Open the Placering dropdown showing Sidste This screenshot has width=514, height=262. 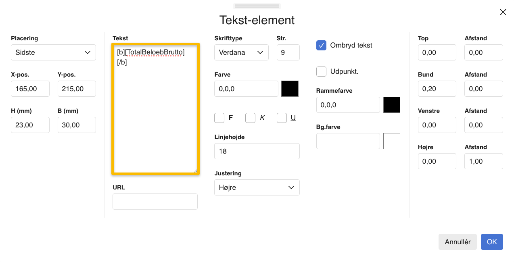[53, 52]
